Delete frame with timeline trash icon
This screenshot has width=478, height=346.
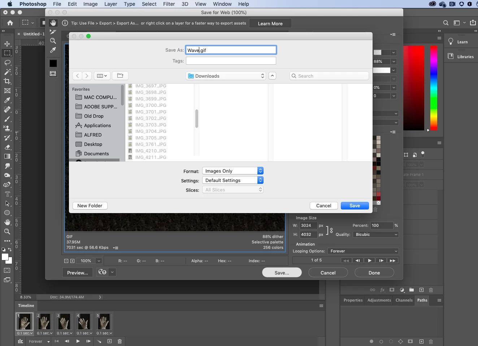click(120, 341)
